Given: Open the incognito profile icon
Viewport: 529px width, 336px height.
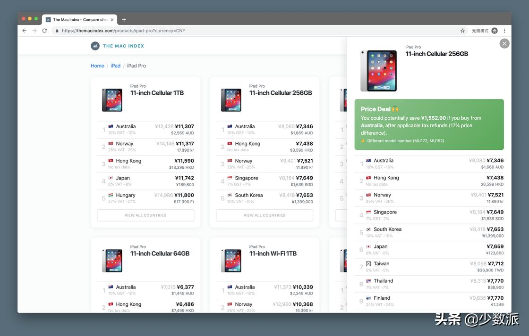Looking at the screenshot, I should pyautogui.click(x=495, y=31).
